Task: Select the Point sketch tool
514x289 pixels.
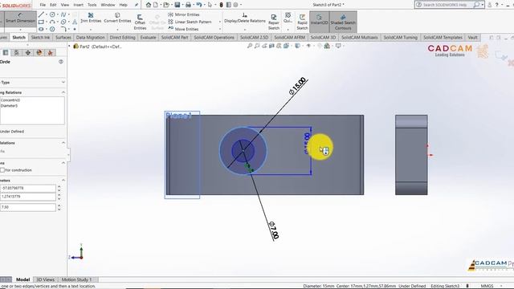Action: [75, 29]
